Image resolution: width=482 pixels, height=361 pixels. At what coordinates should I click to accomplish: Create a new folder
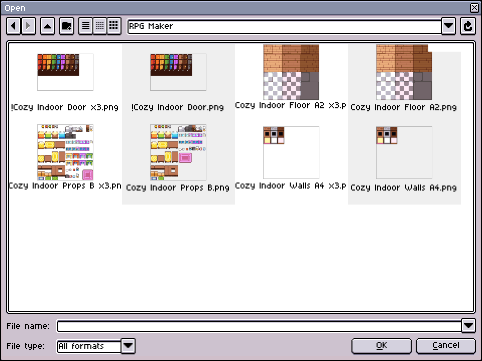coord(67,26)
